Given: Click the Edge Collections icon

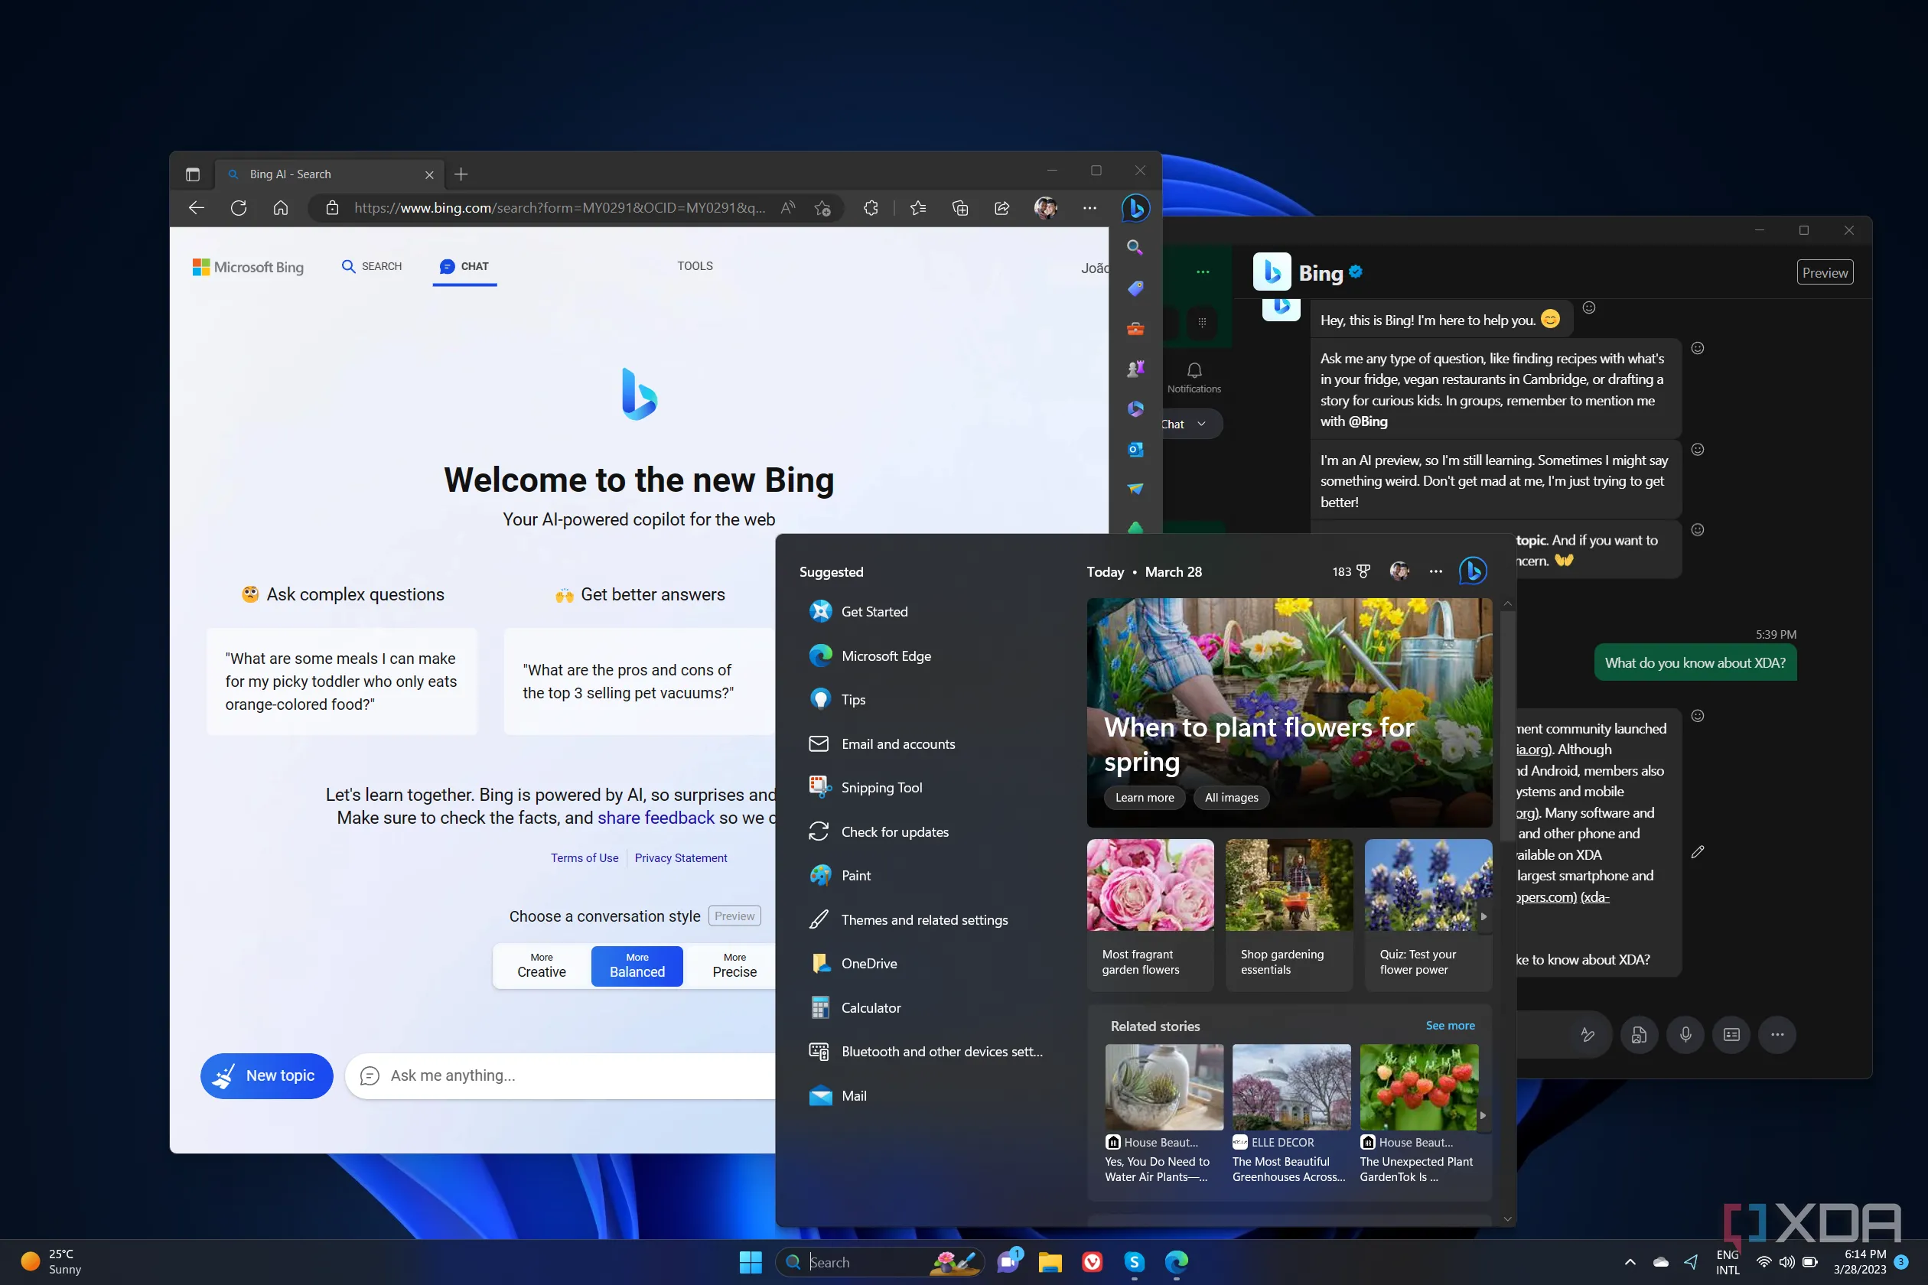Looking at the screenshot, I should (960, 208).
